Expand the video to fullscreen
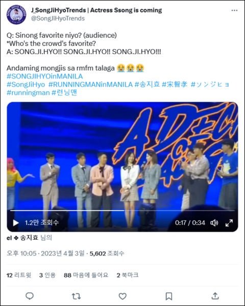This screenshot has width=245, height=306. tap(229, 223)
